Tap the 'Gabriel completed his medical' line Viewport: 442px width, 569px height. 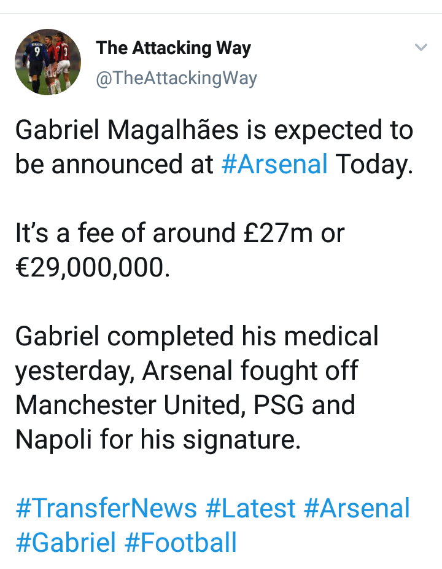click(x=196, y=337)
